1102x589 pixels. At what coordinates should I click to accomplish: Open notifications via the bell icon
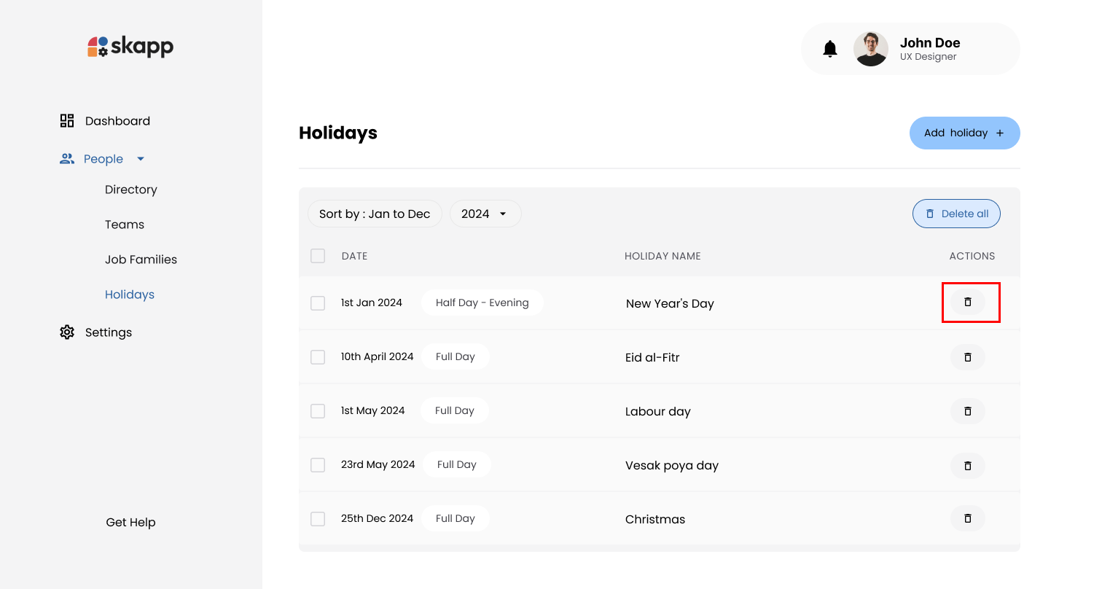pyautogui.click(x=829, y=48)
